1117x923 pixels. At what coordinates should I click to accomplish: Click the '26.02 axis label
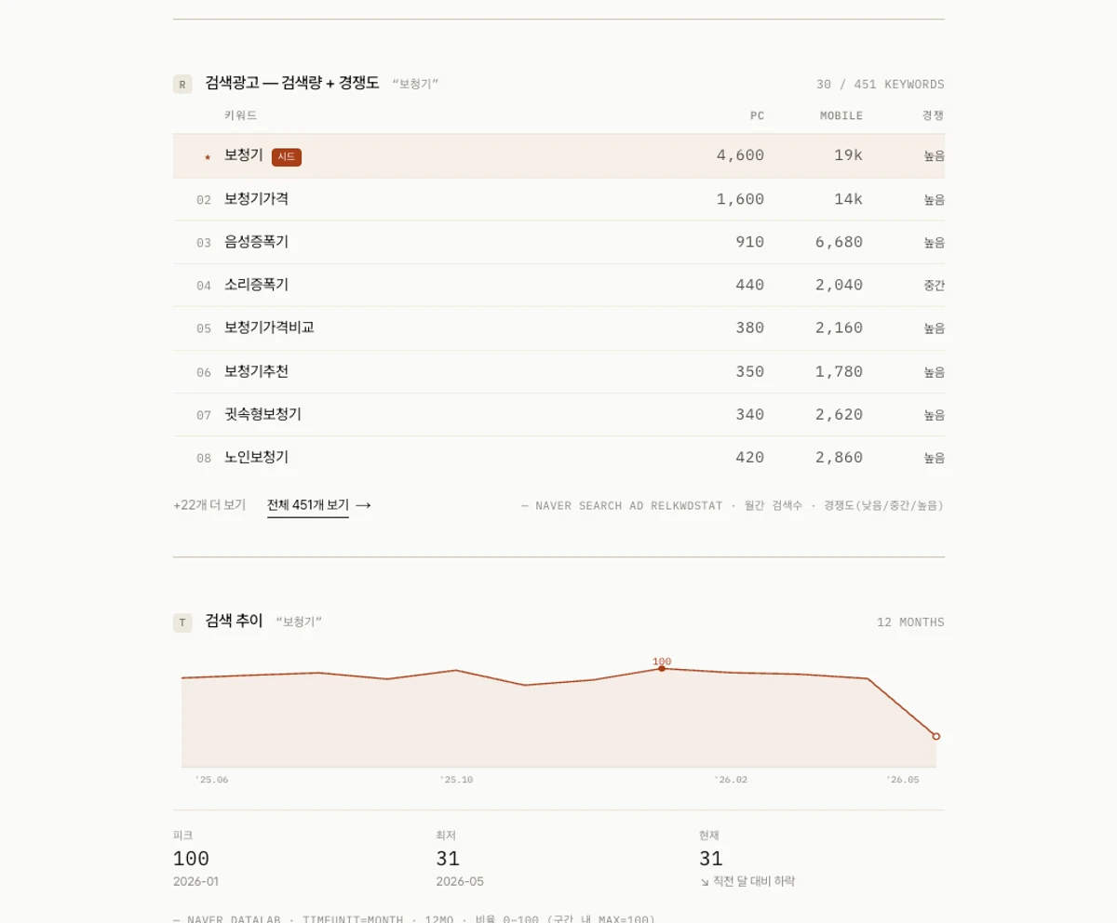click(x=731, y=780)
